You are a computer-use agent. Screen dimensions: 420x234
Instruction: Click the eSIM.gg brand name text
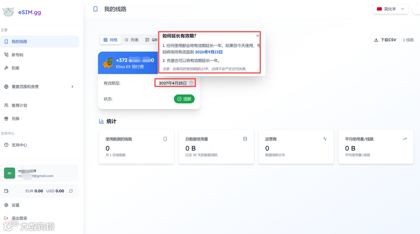pos(30,12)
